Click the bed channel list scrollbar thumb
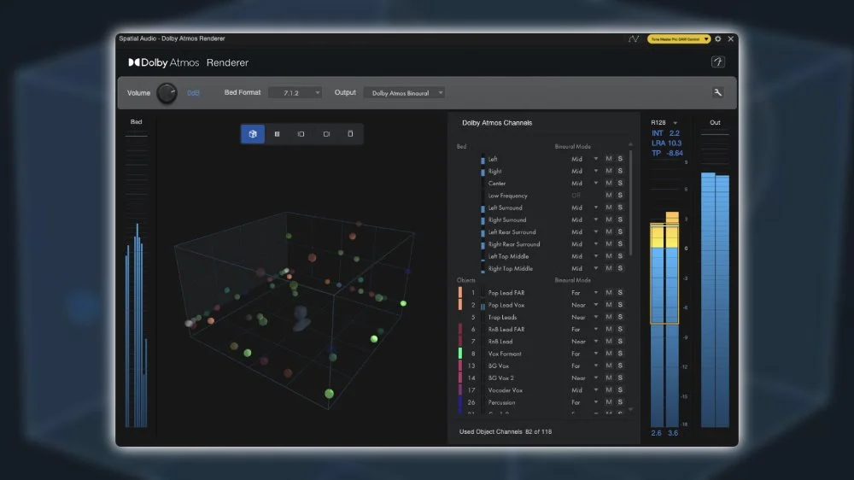Viewport: 854px width, 480px height. [631, 202]
